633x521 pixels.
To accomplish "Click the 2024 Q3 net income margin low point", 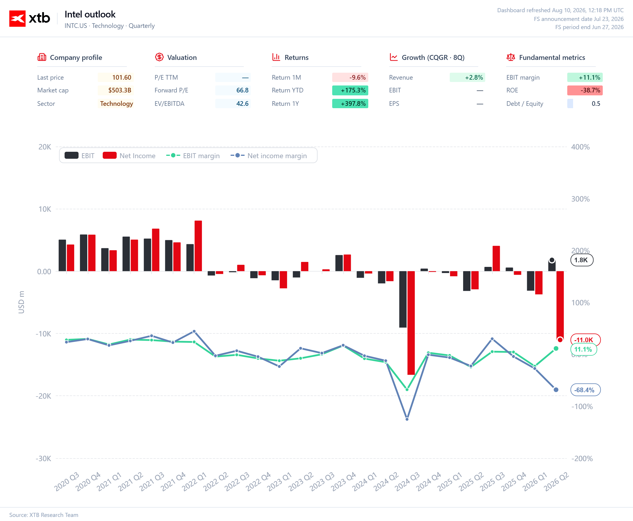I will tap(407, 419).
